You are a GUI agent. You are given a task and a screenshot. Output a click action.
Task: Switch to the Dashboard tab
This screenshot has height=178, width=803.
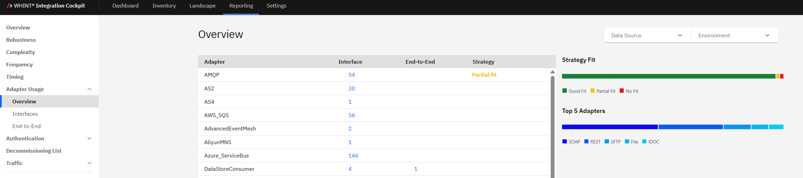pyautogui.click(x=125, y=6)
